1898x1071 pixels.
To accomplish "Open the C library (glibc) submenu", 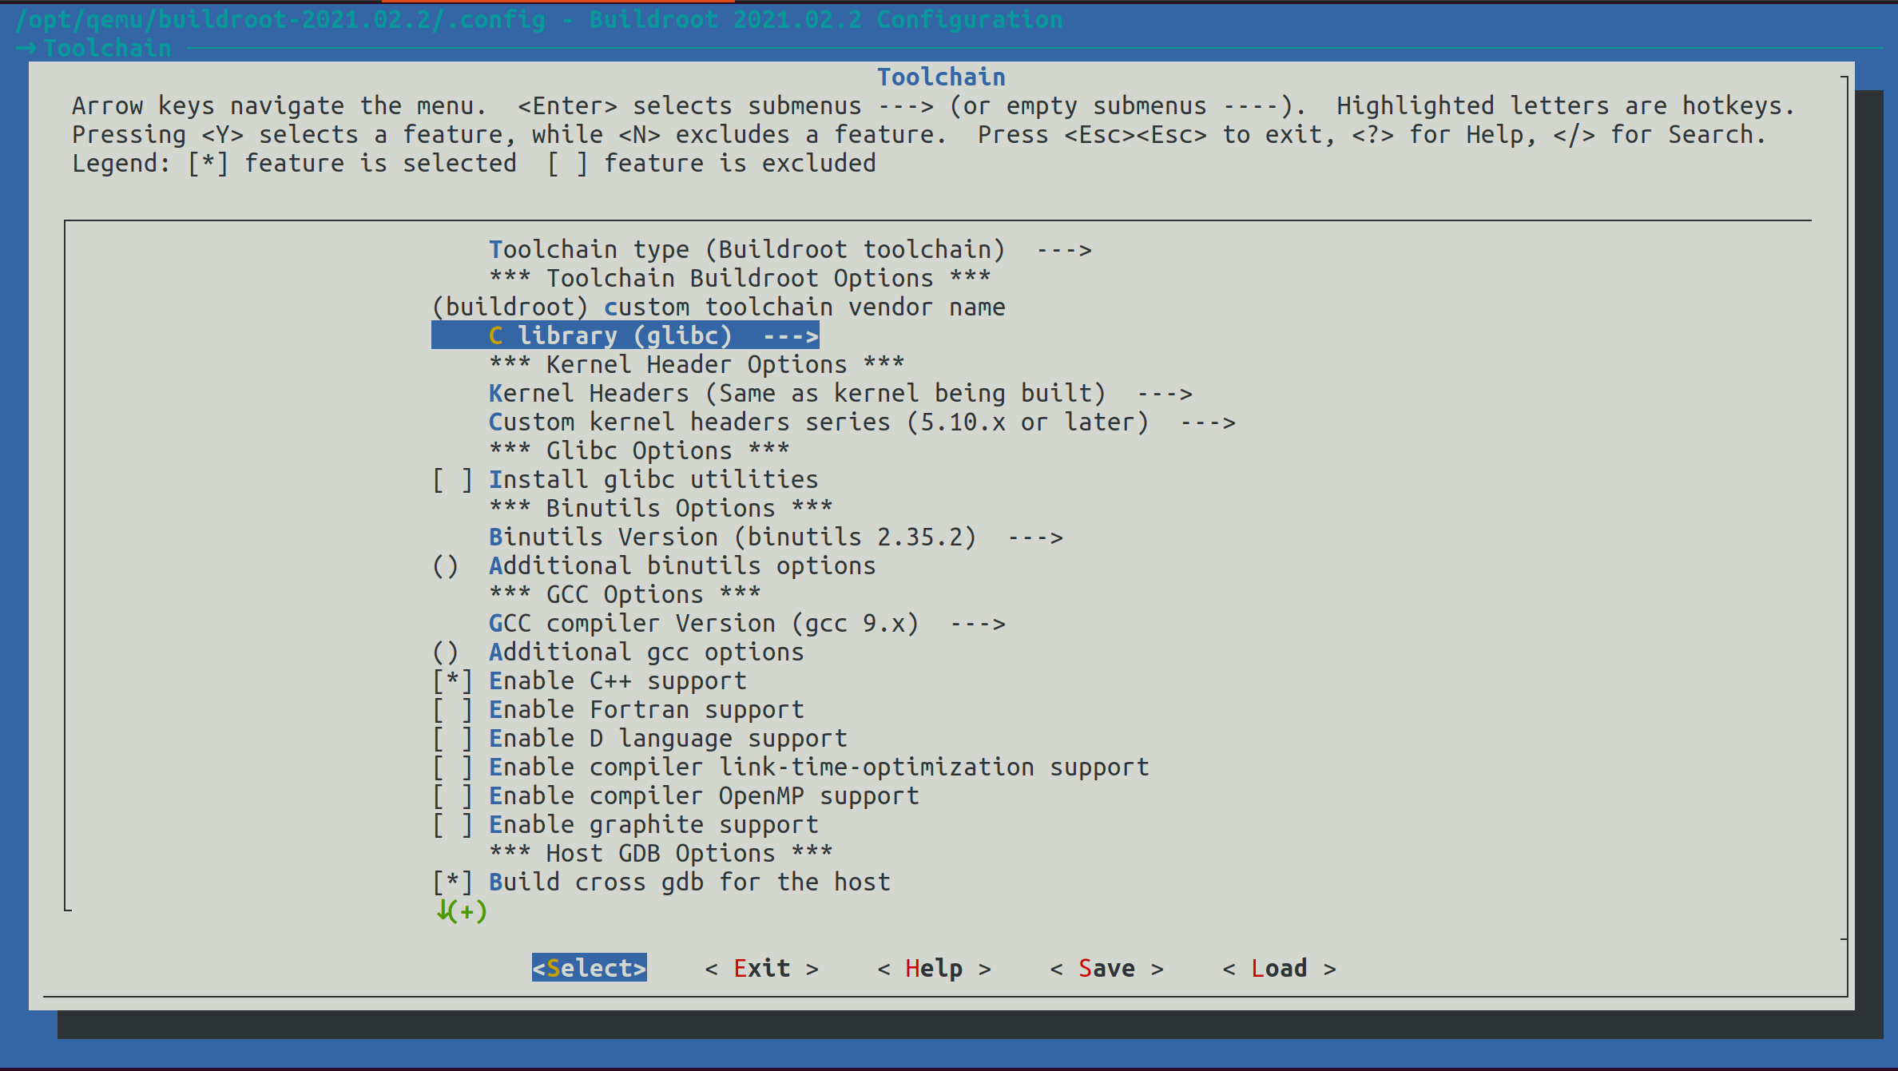I will (625, 336).
